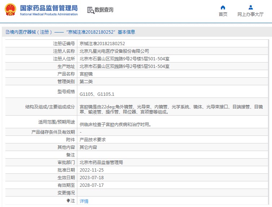272x207 pixels.
Task: Click 其它内容 value cell
Action: (88, 147)
